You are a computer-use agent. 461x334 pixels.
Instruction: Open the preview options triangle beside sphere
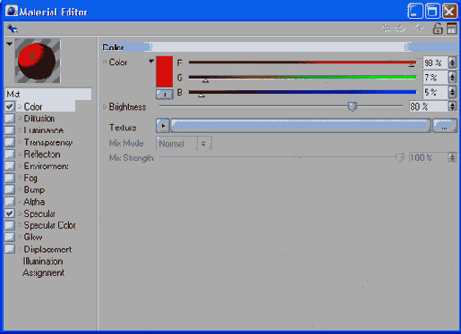coord(9,44)
